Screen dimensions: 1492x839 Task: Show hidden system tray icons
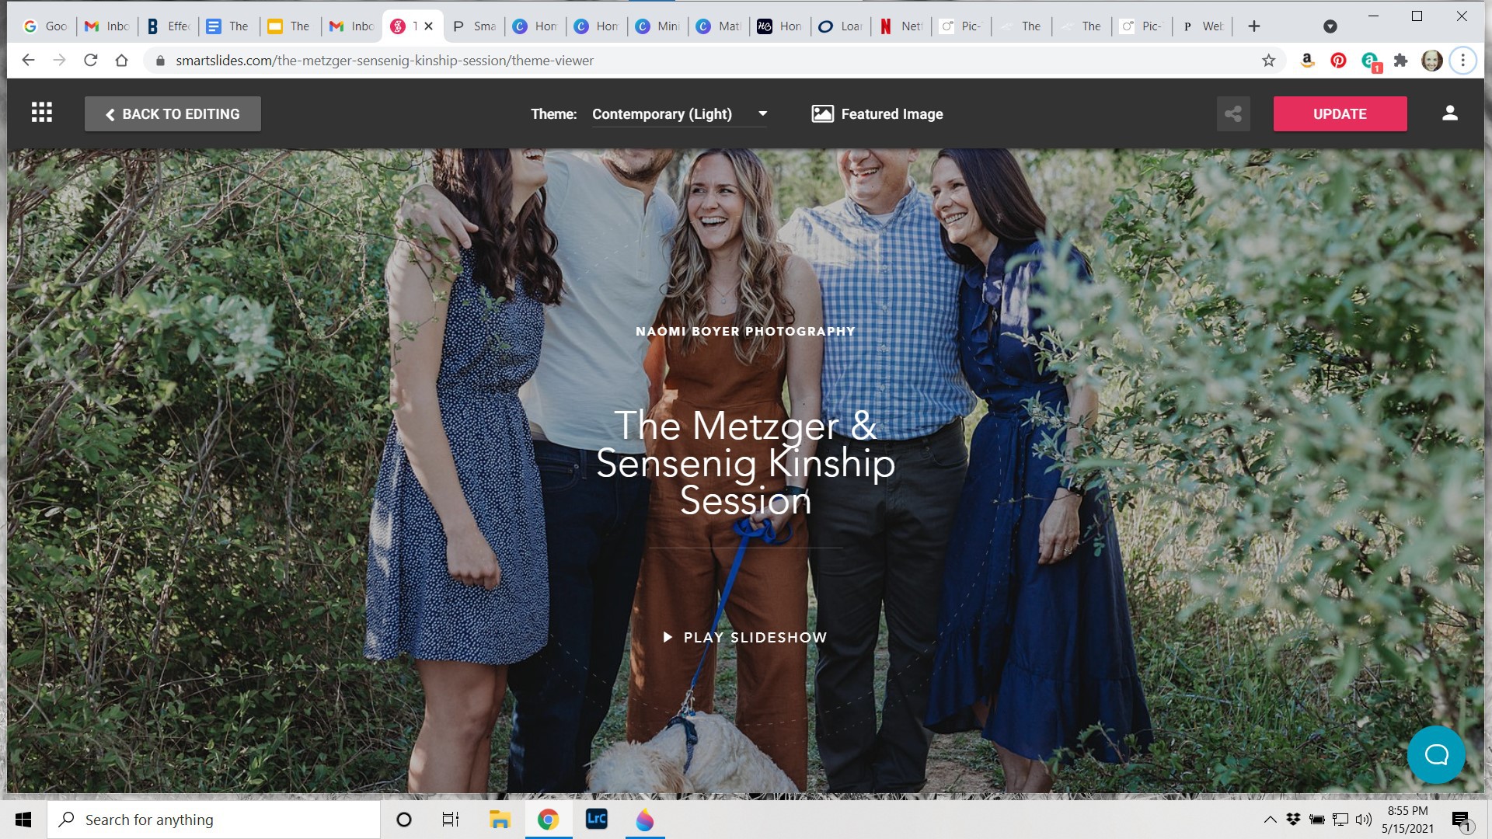1270,819
